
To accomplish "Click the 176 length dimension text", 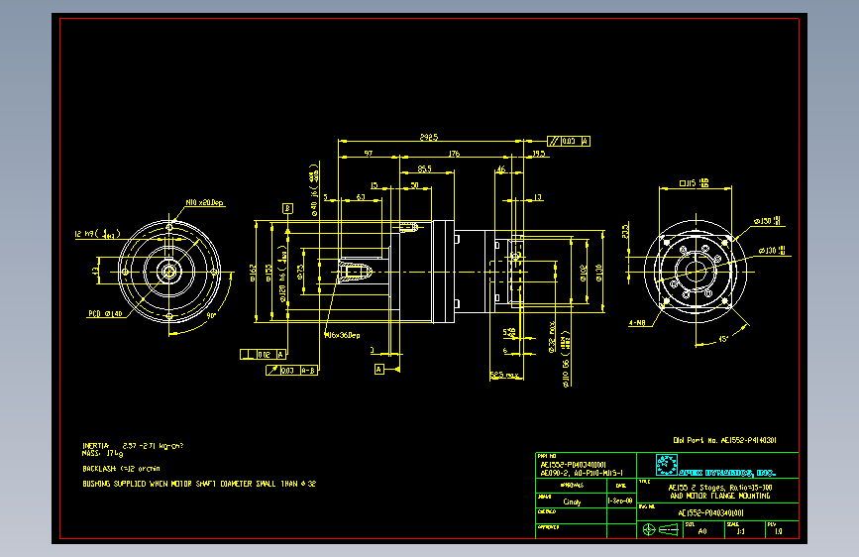I will 454,154.
